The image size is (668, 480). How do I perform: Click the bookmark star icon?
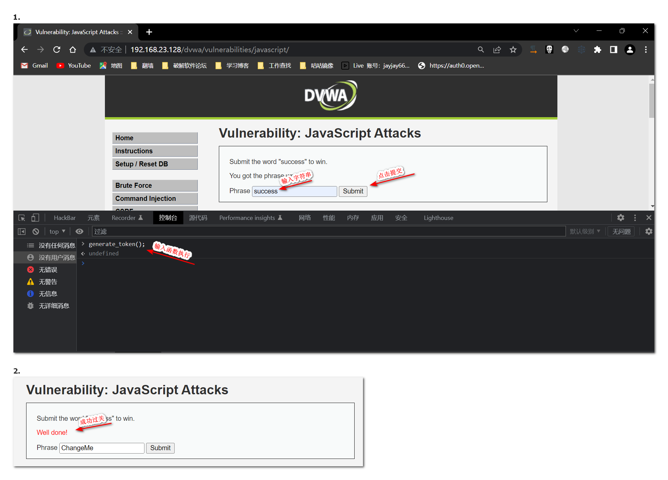point(513,50)
